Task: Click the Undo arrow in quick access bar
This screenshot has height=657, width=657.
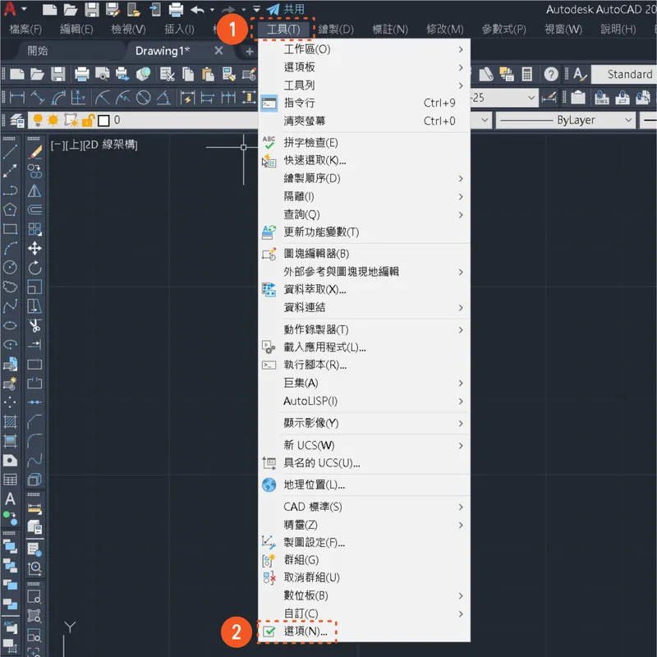Action: [197, 10]
